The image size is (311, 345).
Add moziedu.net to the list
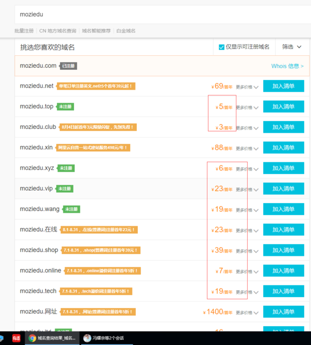click(284, 86)
